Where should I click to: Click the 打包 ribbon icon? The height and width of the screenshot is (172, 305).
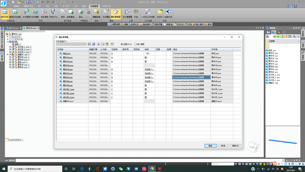pyautogui.click(x=136, y=14)
